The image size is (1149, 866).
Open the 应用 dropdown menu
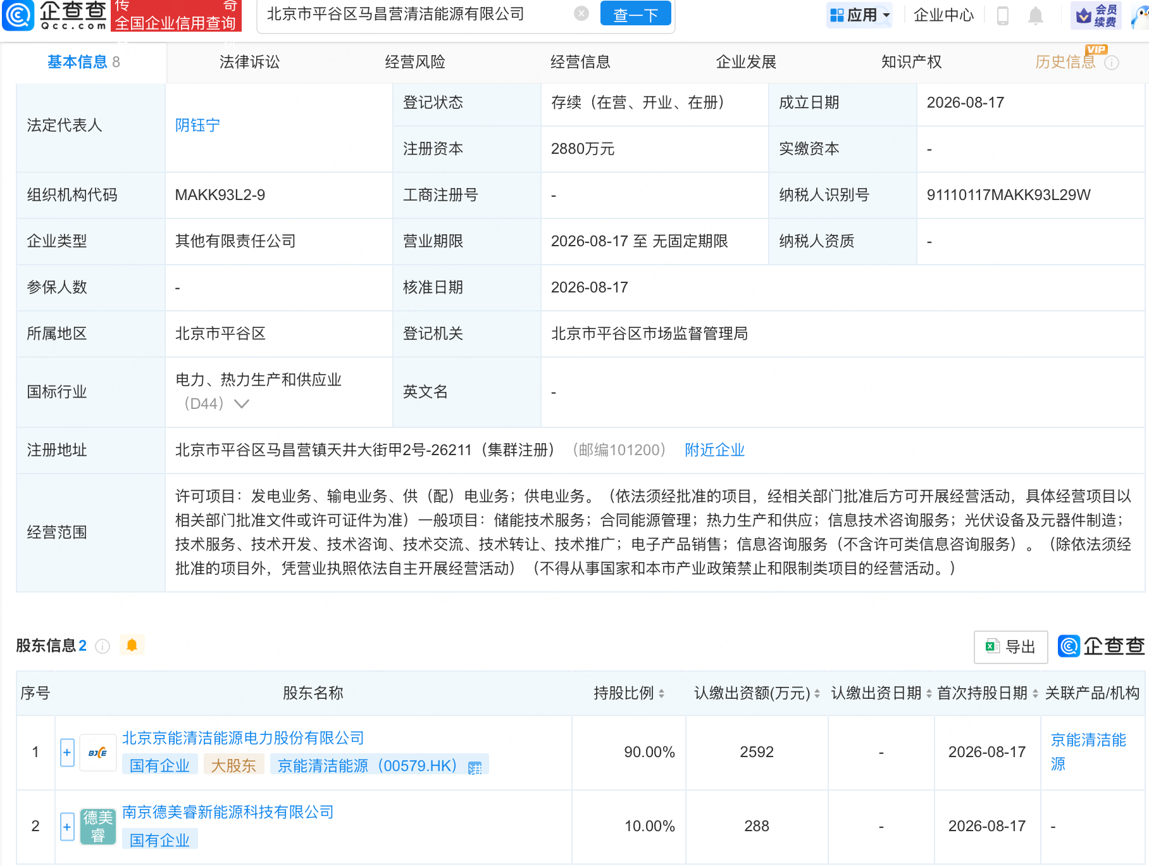859,15
